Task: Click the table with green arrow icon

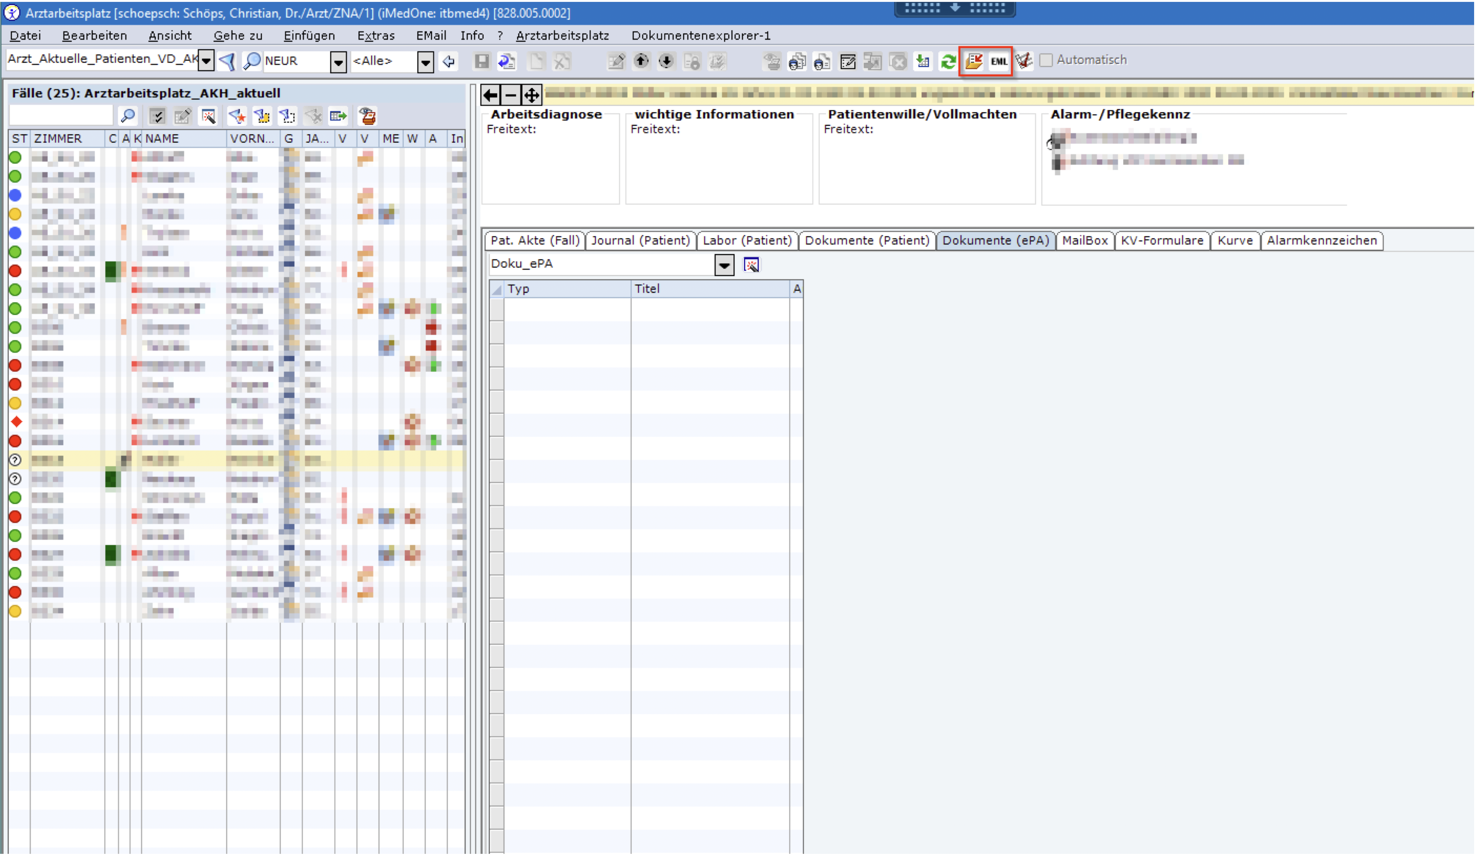Action: click(x=339, y=116)
